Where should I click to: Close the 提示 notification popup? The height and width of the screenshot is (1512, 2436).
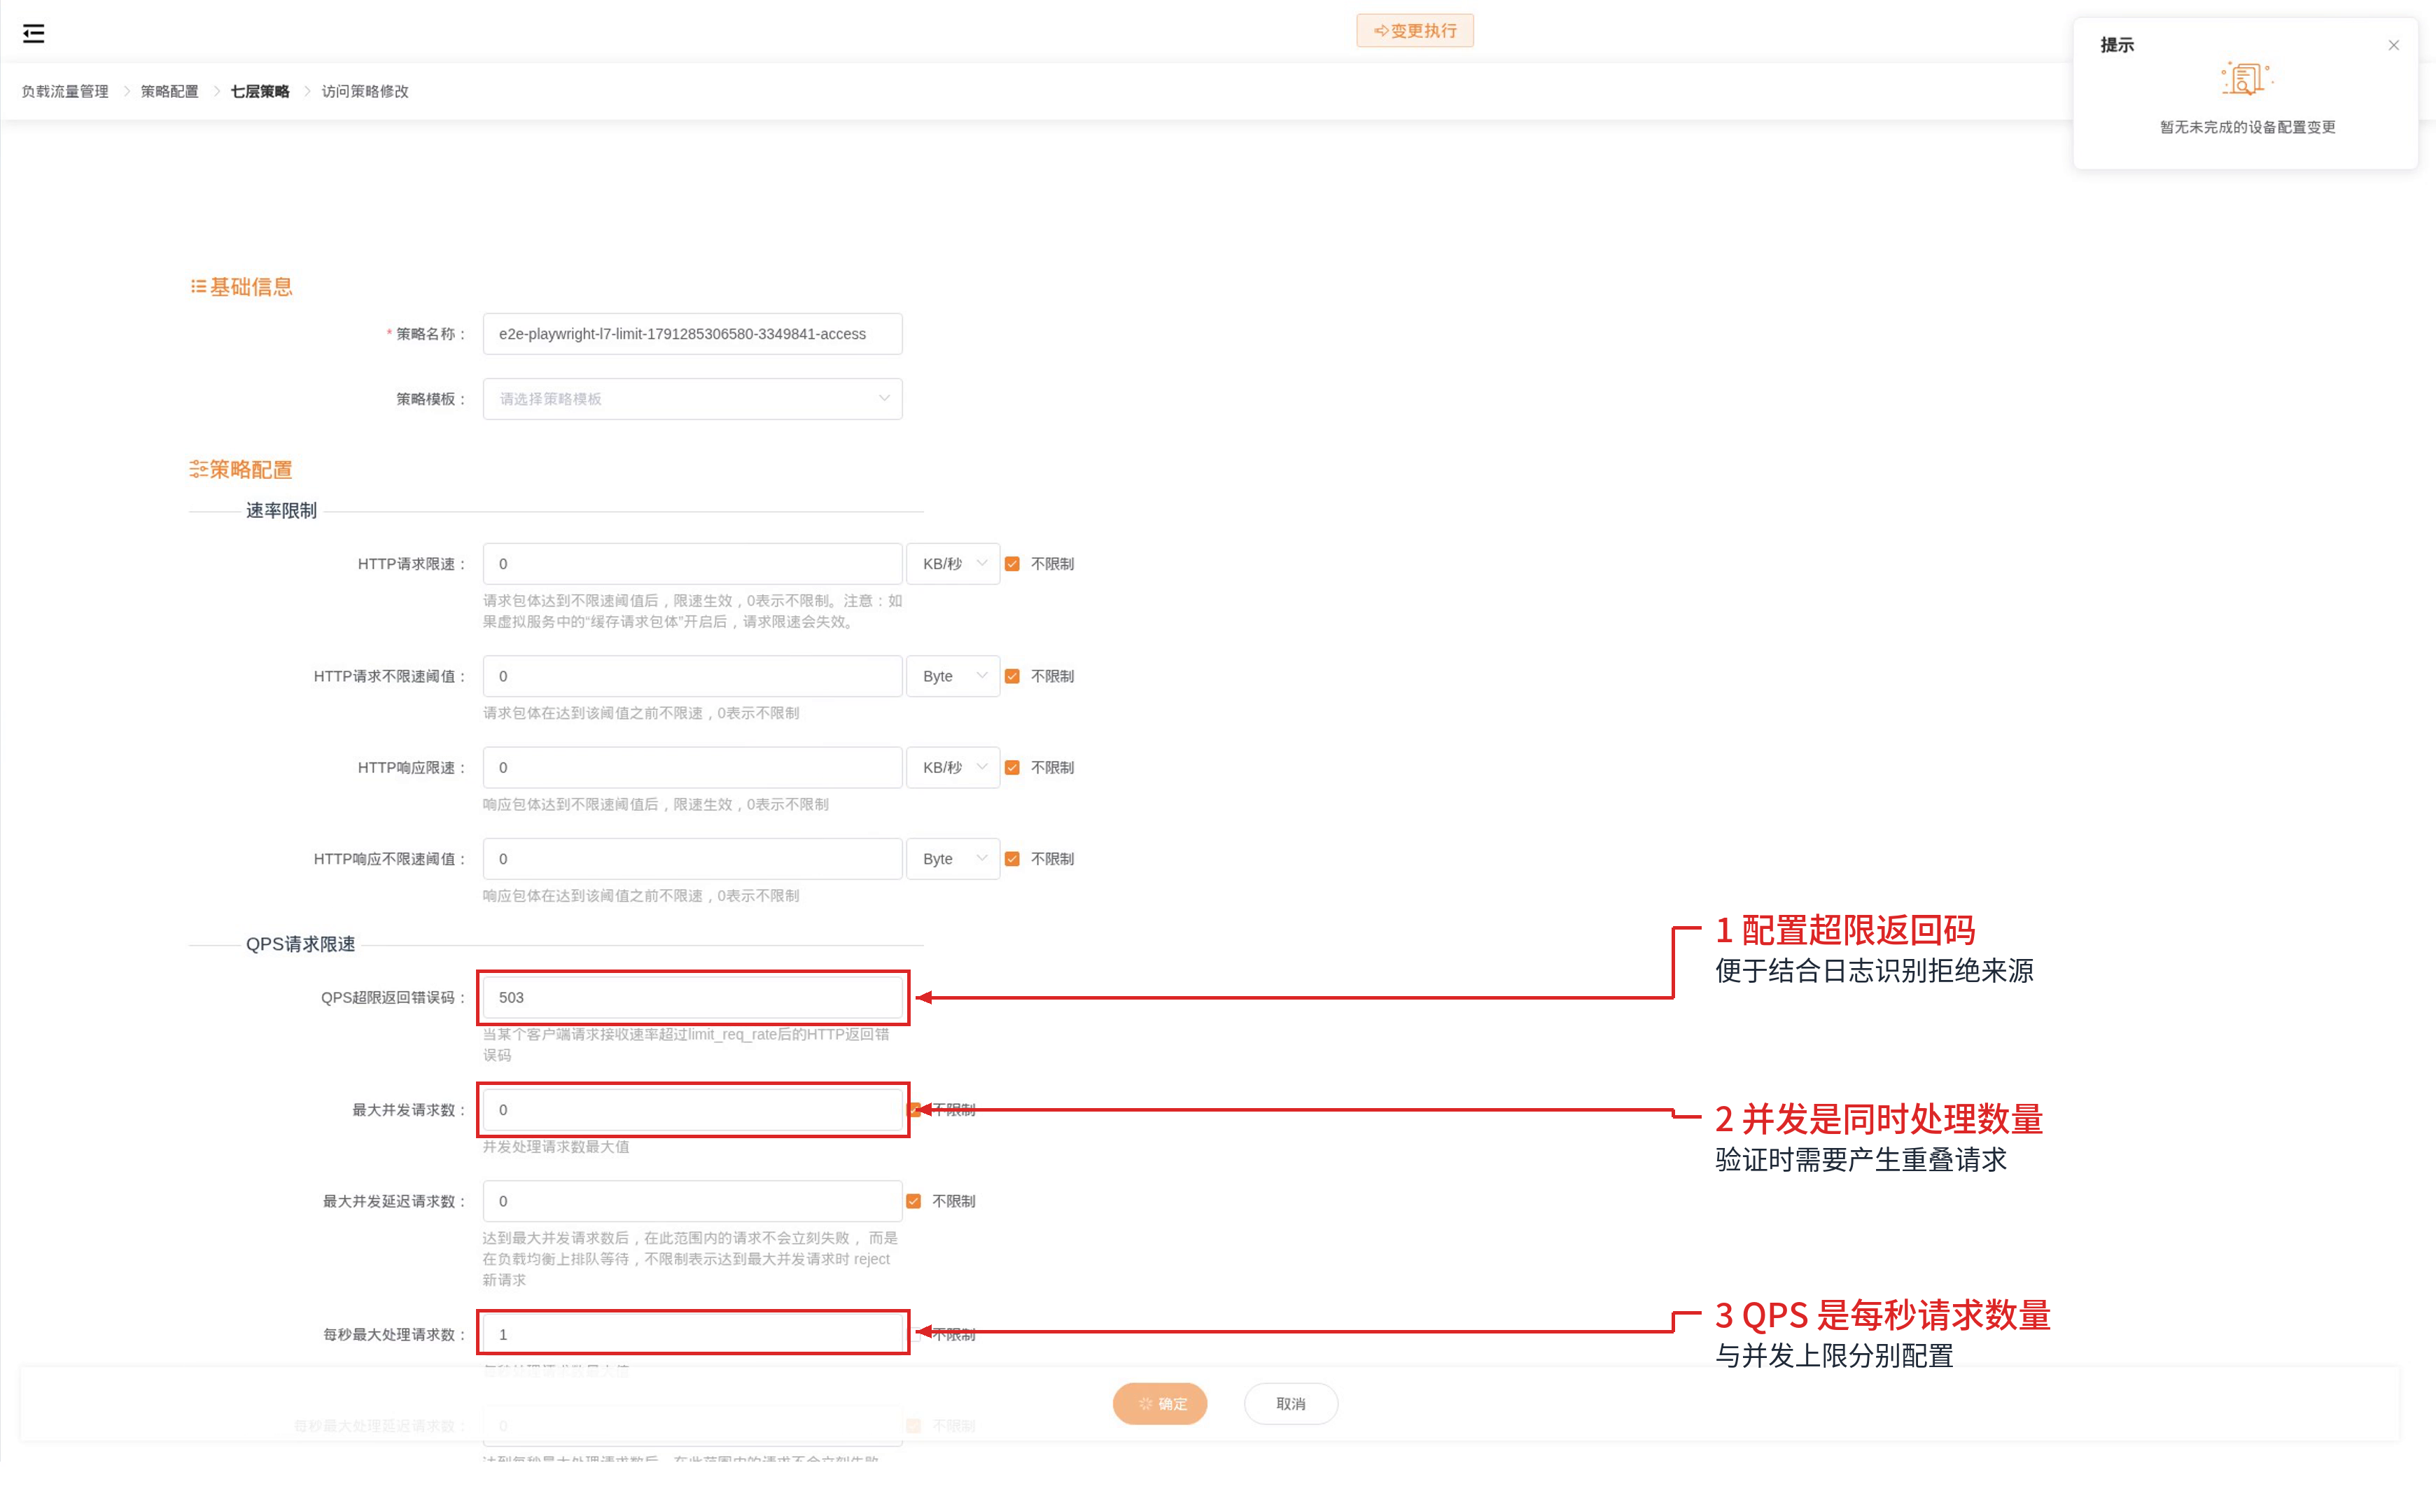pos(2393,45)
